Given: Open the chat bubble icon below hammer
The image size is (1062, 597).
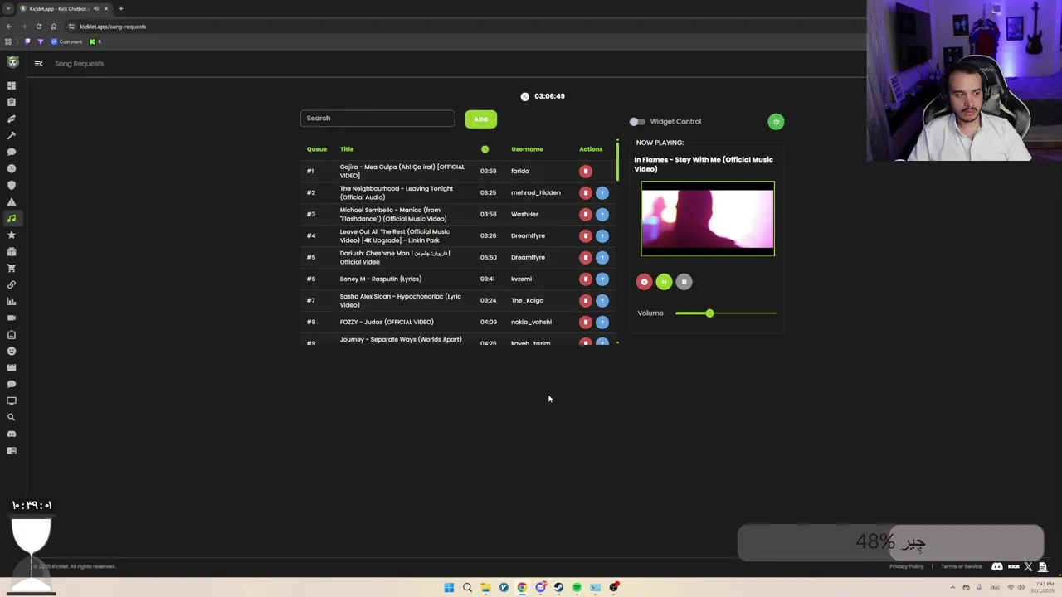Looking at the screenshot, I should 12,152.
